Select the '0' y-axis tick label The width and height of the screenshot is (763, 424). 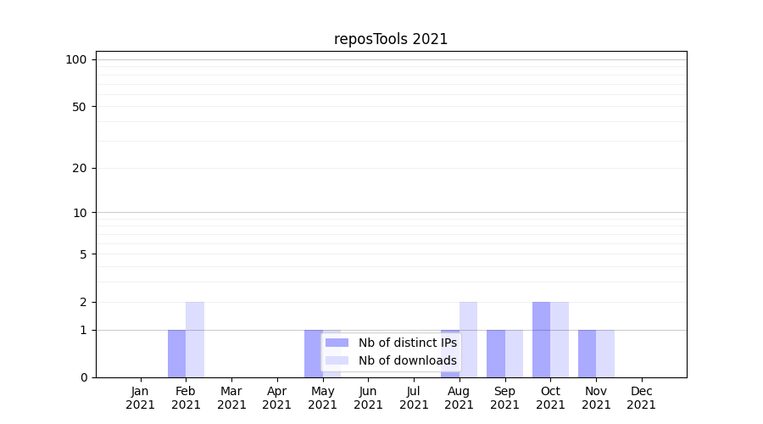click(83, 377)
